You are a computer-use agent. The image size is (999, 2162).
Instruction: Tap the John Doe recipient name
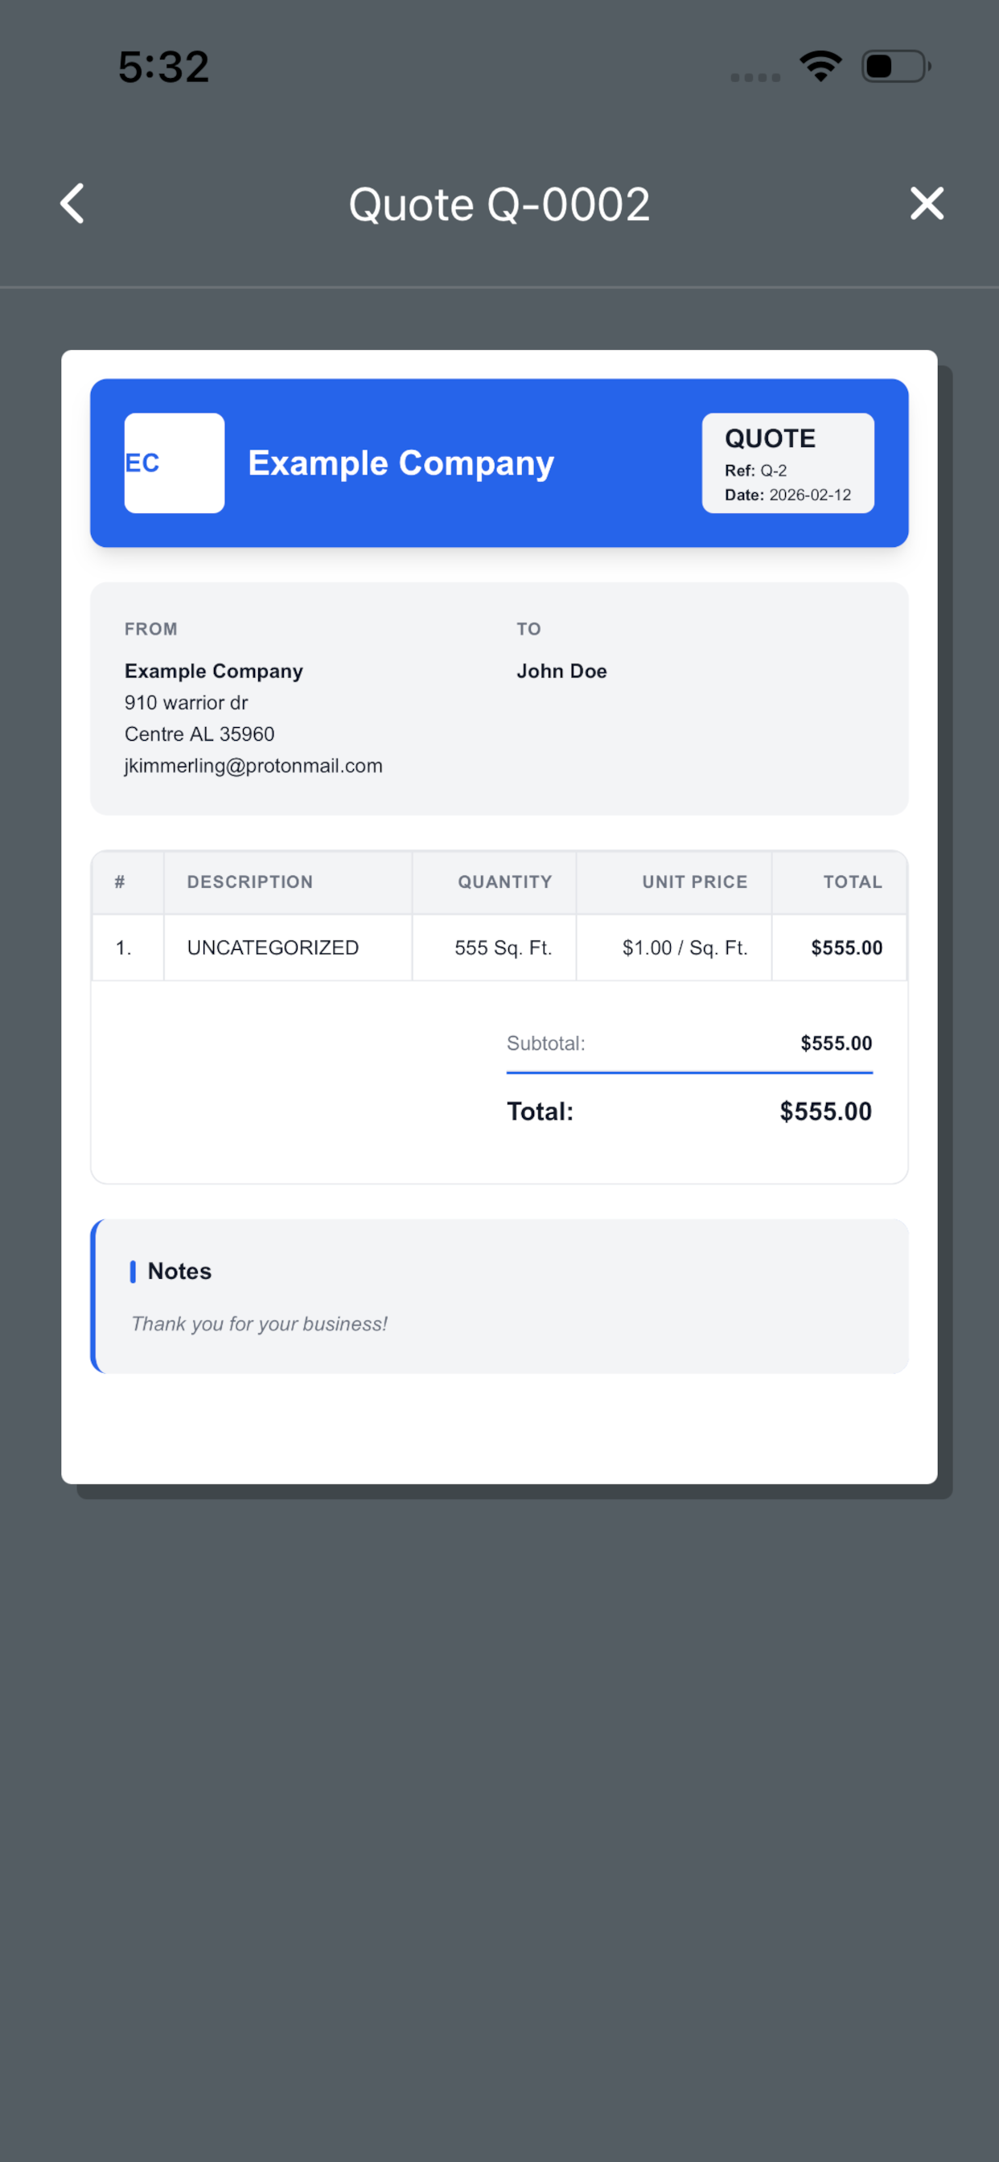click(x=561, y=672)
